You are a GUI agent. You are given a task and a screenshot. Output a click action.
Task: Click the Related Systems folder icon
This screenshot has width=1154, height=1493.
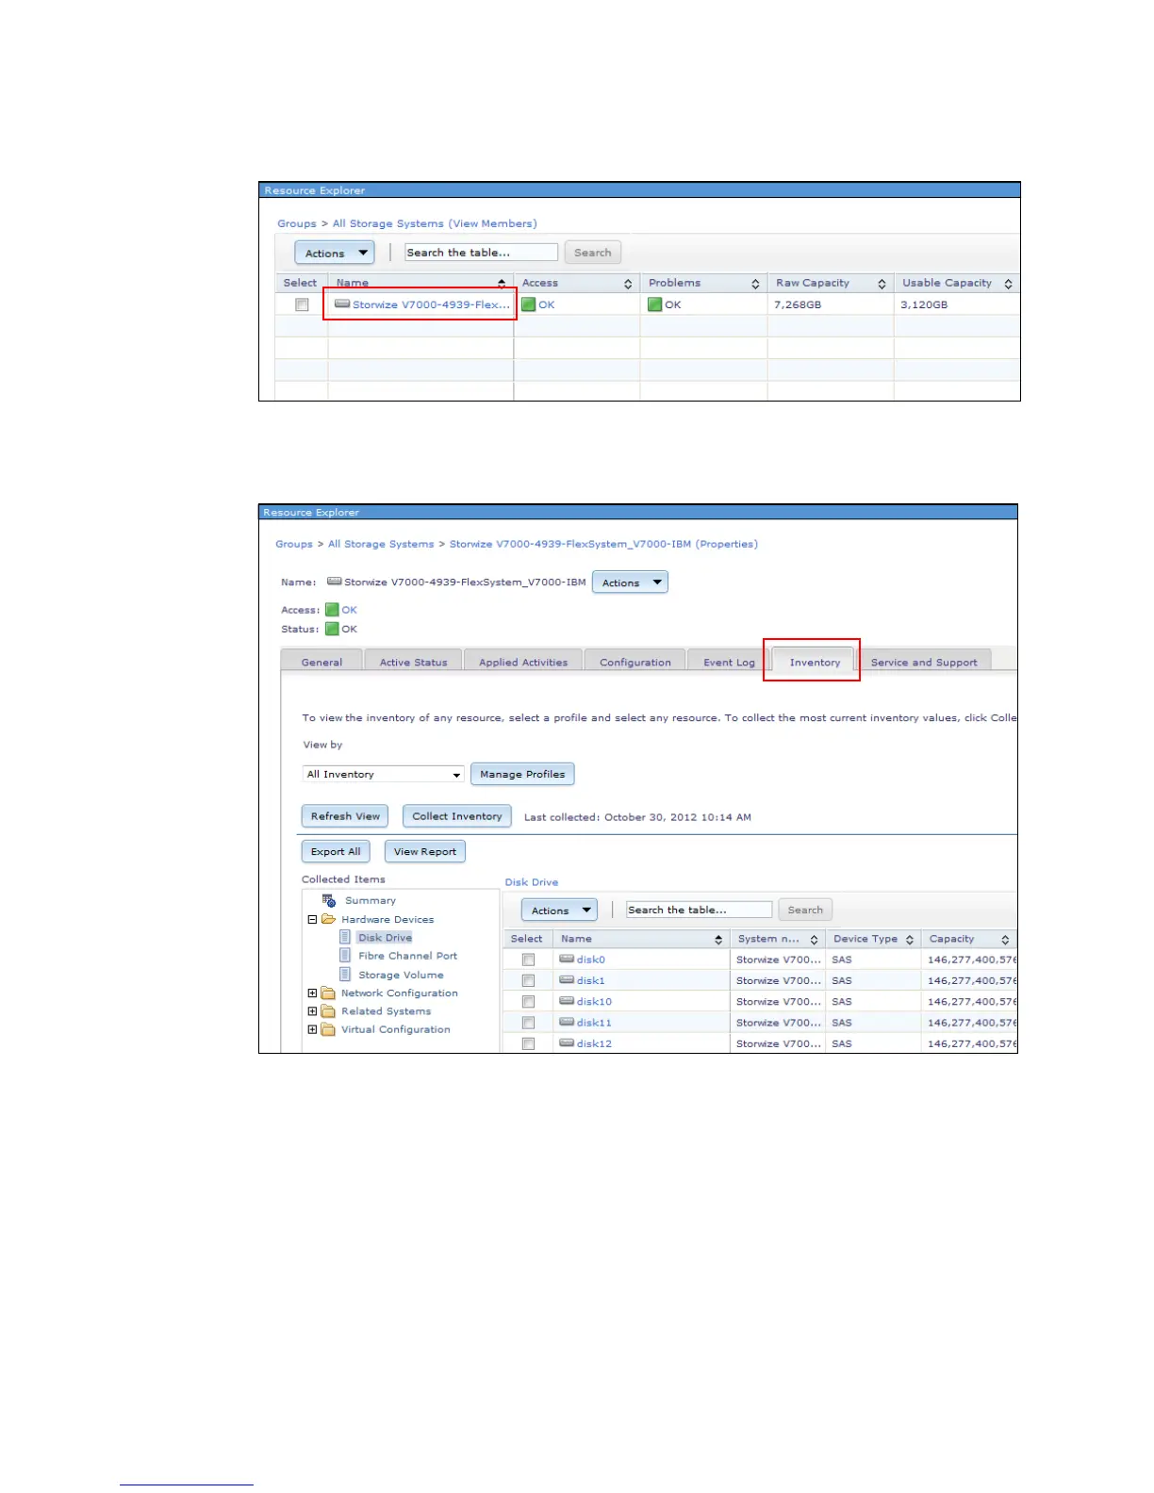tap(328, 1010)
